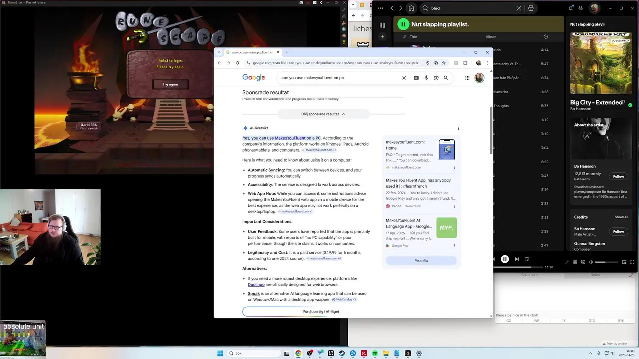Open the on-screen keyboard in Google search

416,78
